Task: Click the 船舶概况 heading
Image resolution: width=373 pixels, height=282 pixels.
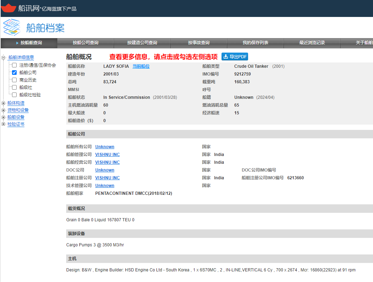Action: coord(79,57)
